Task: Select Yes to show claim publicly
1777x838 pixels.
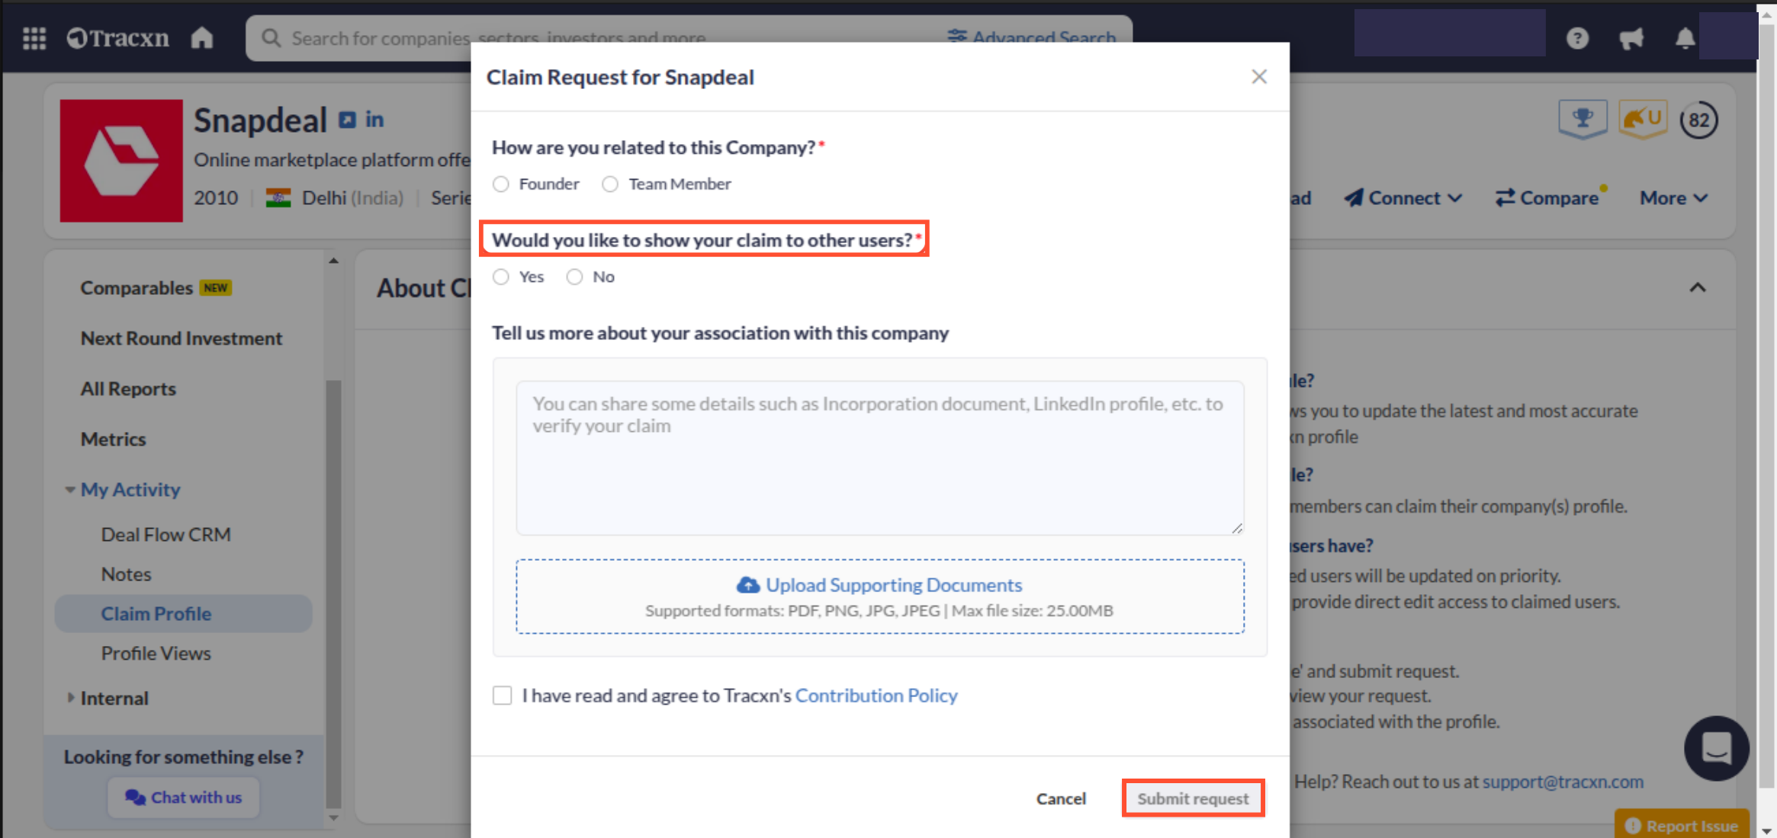Action: 501,277
